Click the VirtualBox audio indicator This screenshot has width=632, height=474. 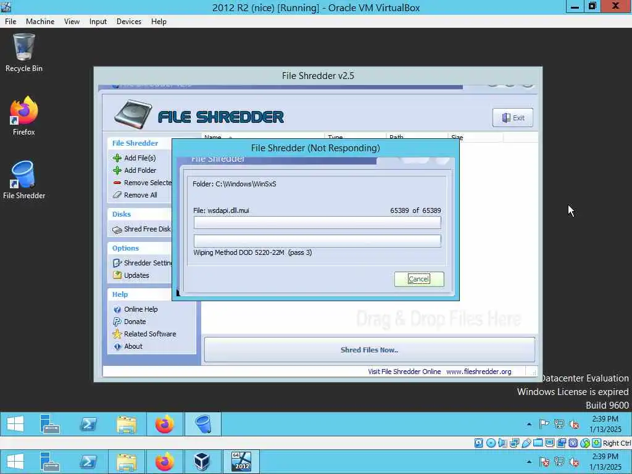(x=502, y=443)
